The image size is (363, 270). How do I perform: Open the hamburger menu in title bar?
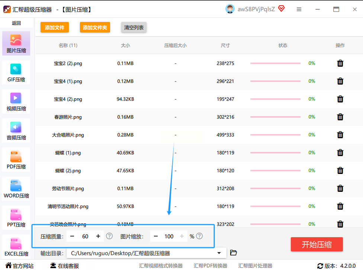(x=299, y=9)
